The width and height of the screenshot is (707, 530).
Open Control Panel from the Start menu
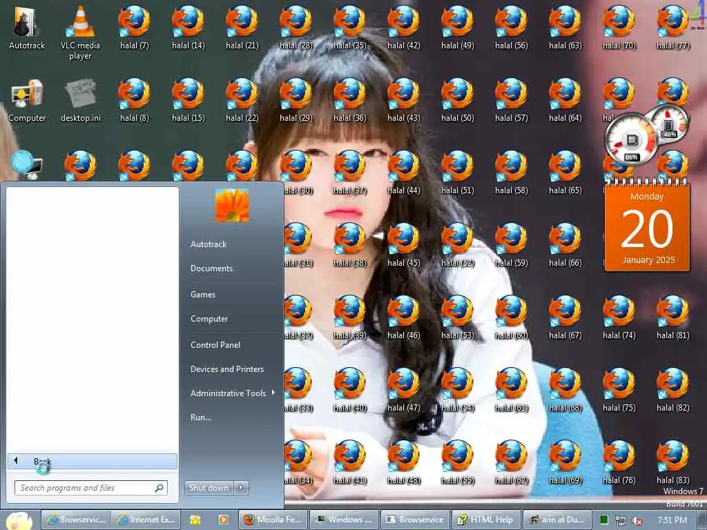tap(215, 345)
